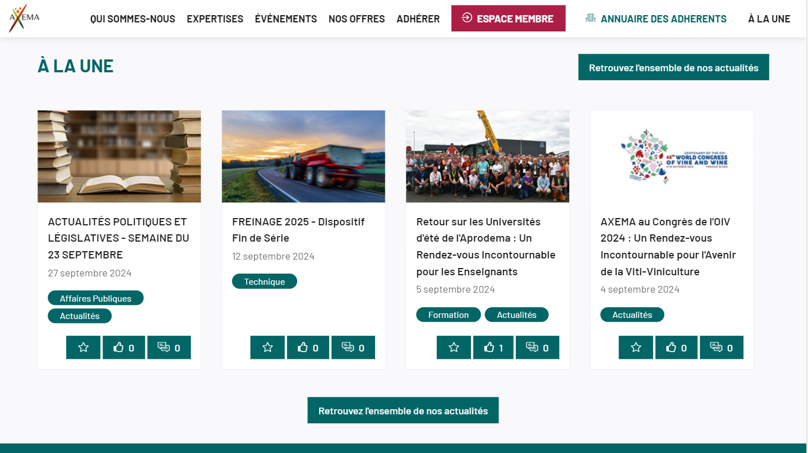Open comments on the FREINAGE 2025 article
The image size is (808, 453).
tap(353, 348)
